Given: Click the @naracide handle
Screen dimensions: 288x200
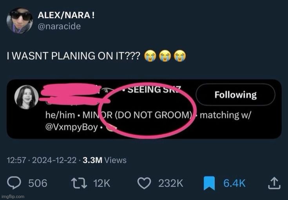Looking at the screenshot, I should (59, 27).
